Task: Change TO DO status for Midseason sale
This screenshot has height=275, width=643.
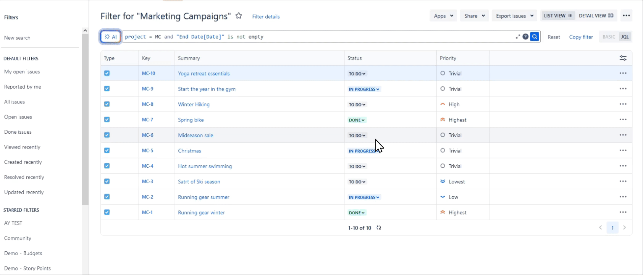Action: pyautogui.click(x=357, y=136)
